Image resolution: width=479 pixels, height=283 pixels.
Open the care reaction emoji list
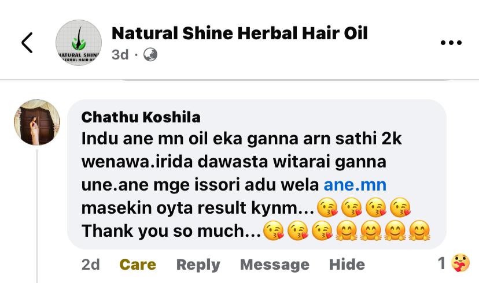pos(460,263)
